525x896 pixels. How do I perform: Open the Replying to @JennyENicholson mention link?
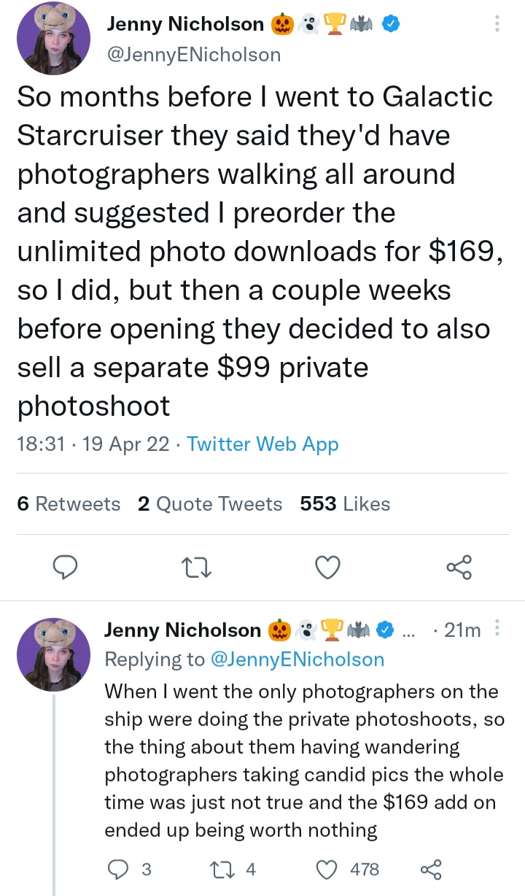[297, 659]
